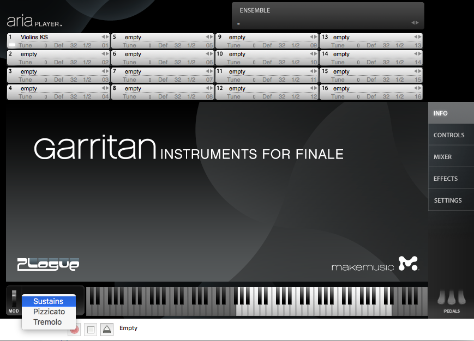Open the empty instrument menu in slot 2

pos(29,54)
